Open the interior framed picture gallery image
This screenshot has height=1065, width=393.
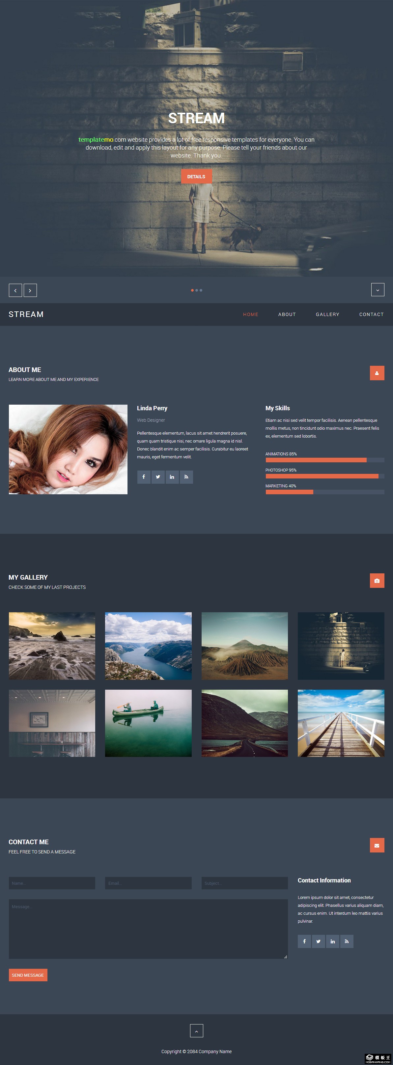(52, 723)
